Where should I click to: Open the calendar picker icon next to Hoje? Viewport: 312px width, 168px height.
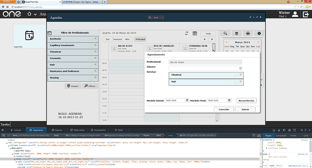pos(195,33)
